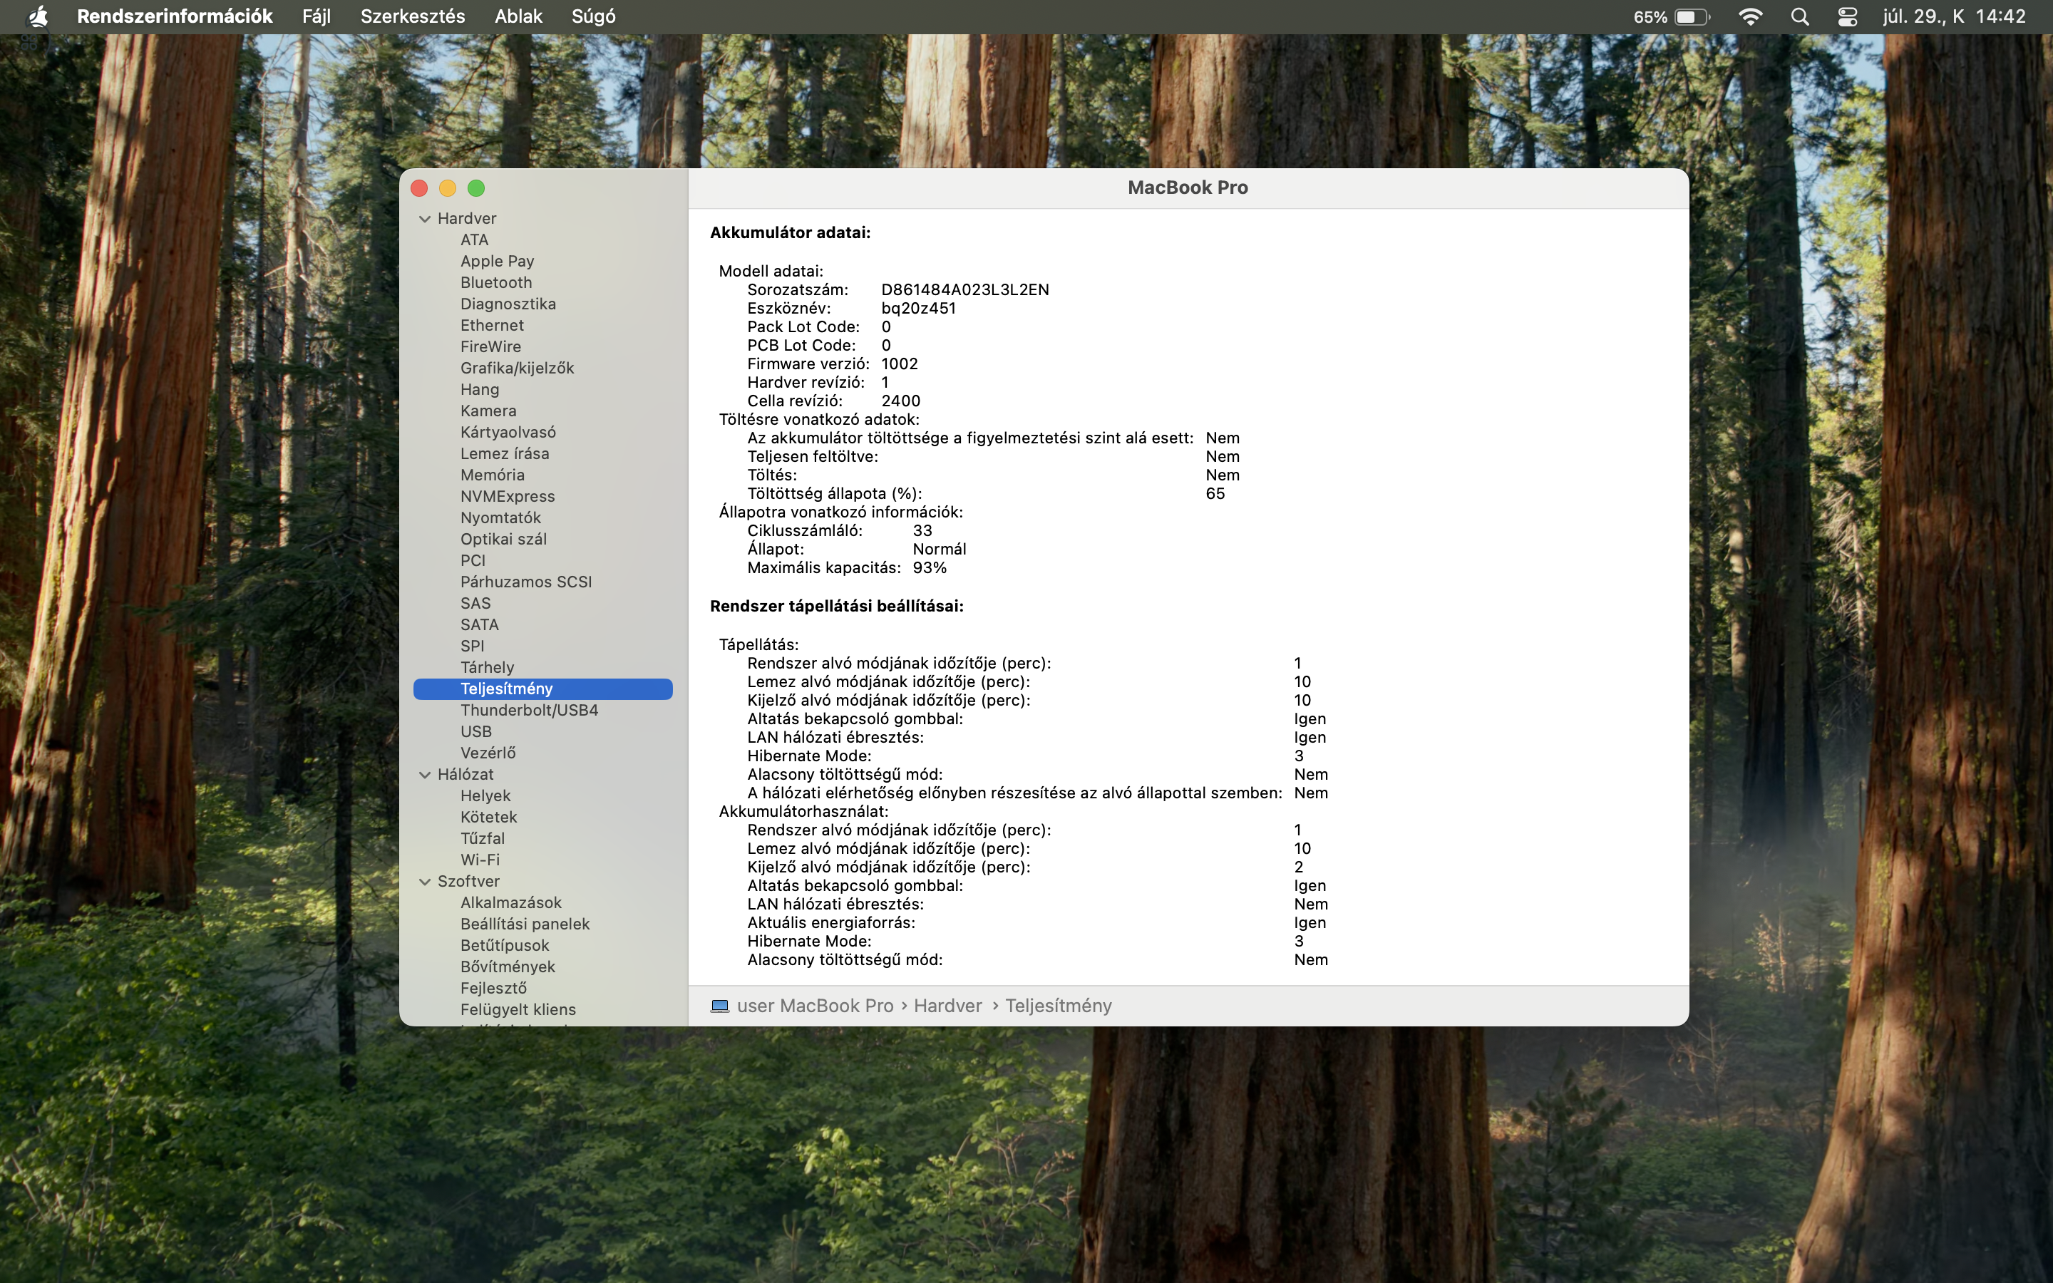Select PCI in the sidebar
This screenshot has width=2053, height=1283.
[543, 561]
